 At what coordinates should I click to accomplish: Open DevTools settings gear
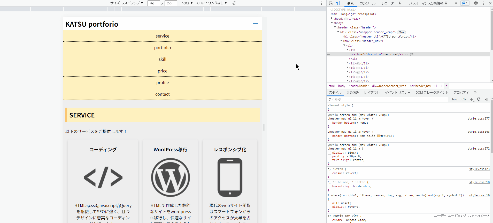[476, 3]
